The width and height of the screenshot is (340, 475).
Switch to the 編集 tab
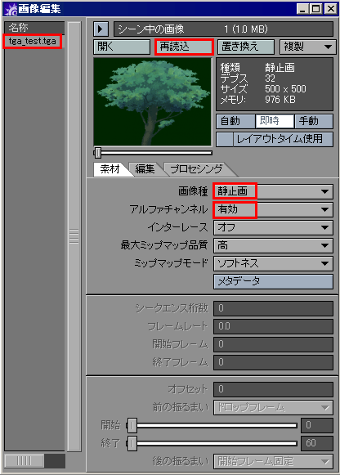tap(145, 169)
